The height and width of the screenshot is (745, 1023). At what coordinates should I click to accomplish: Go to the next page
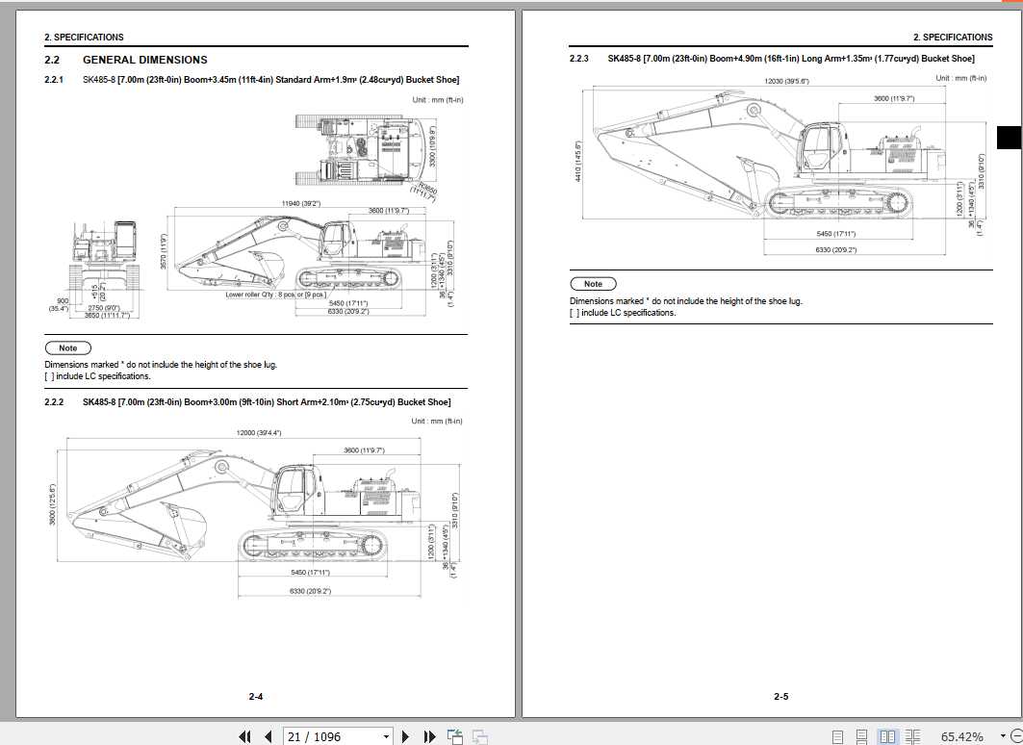(x=405, y=736)
